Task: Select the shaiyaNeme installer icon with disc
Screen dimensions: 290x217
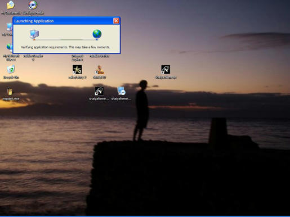Action: point(121,91)
